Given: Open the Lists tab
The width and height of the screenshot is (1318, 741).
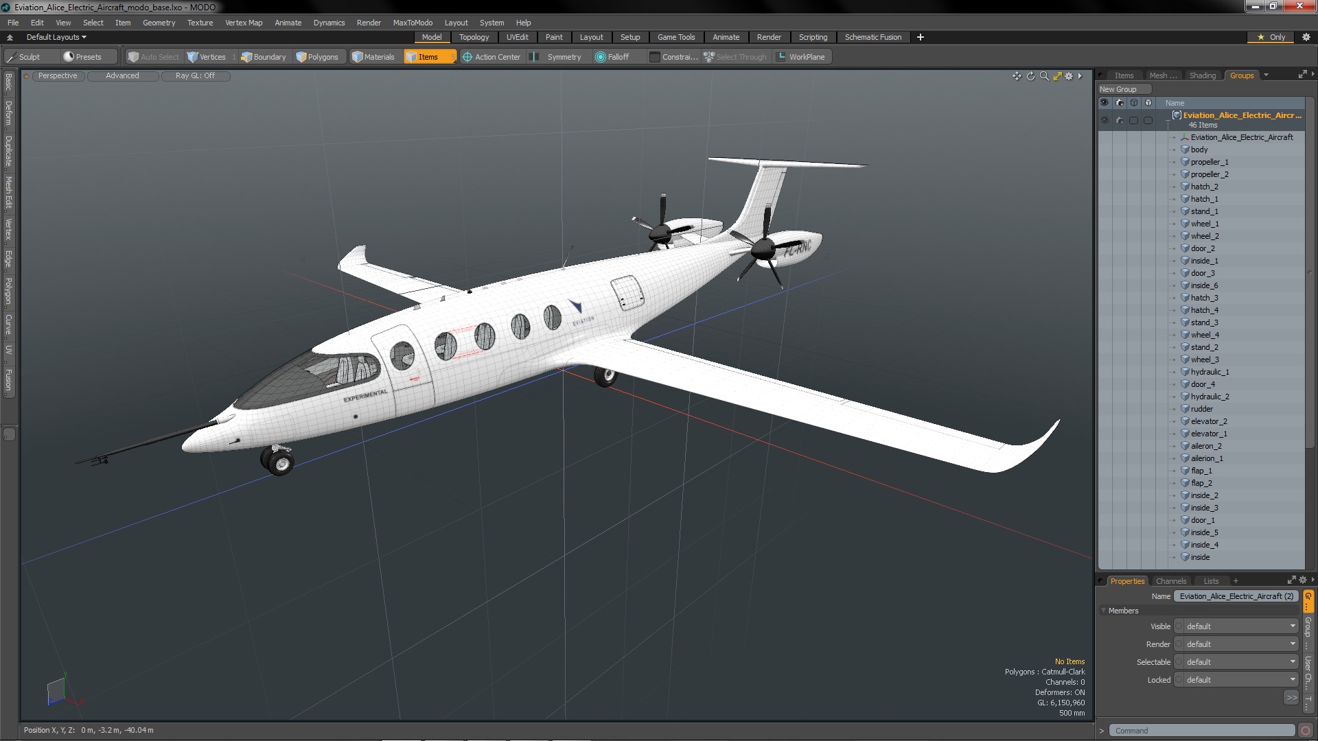Looking at the screenshot, I should coord(1211,581).
